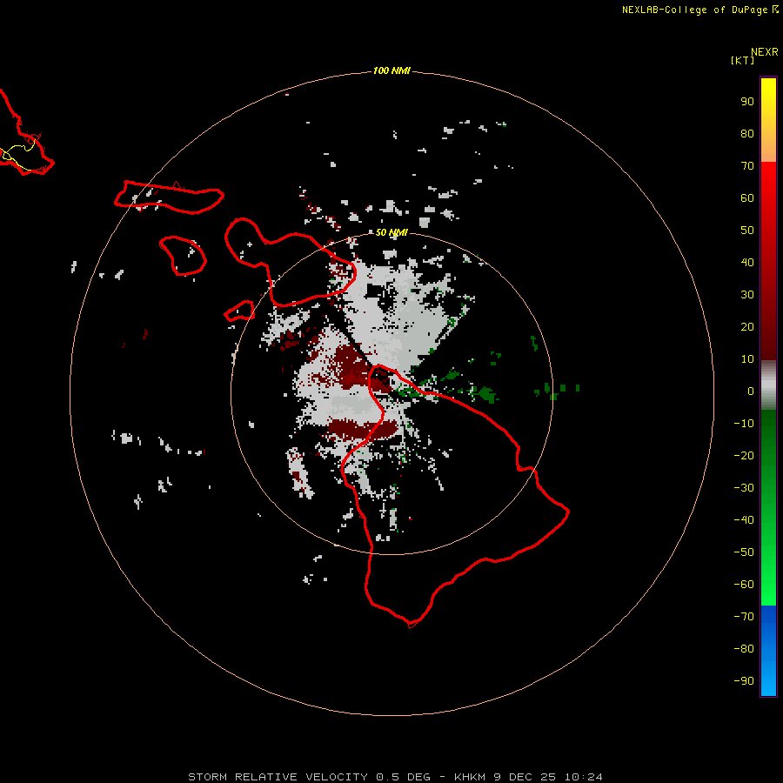The width and height of the screenshot is (783, 783).
Task: Click the 90 value on velocity scale
Action: click(x=747, y=102)
